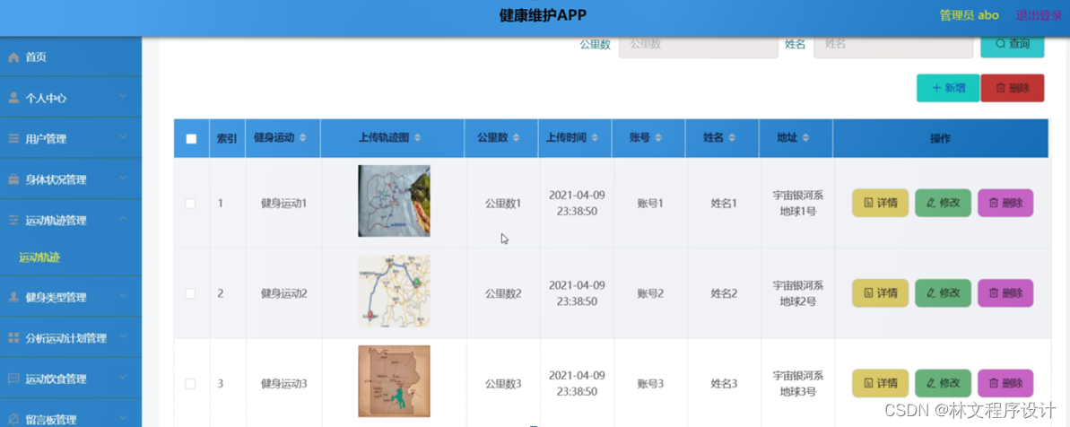Collapse the 运动轨迹管理 menu chevron
This screenshot has height=427, width=1070.
[x=123, y=220]
